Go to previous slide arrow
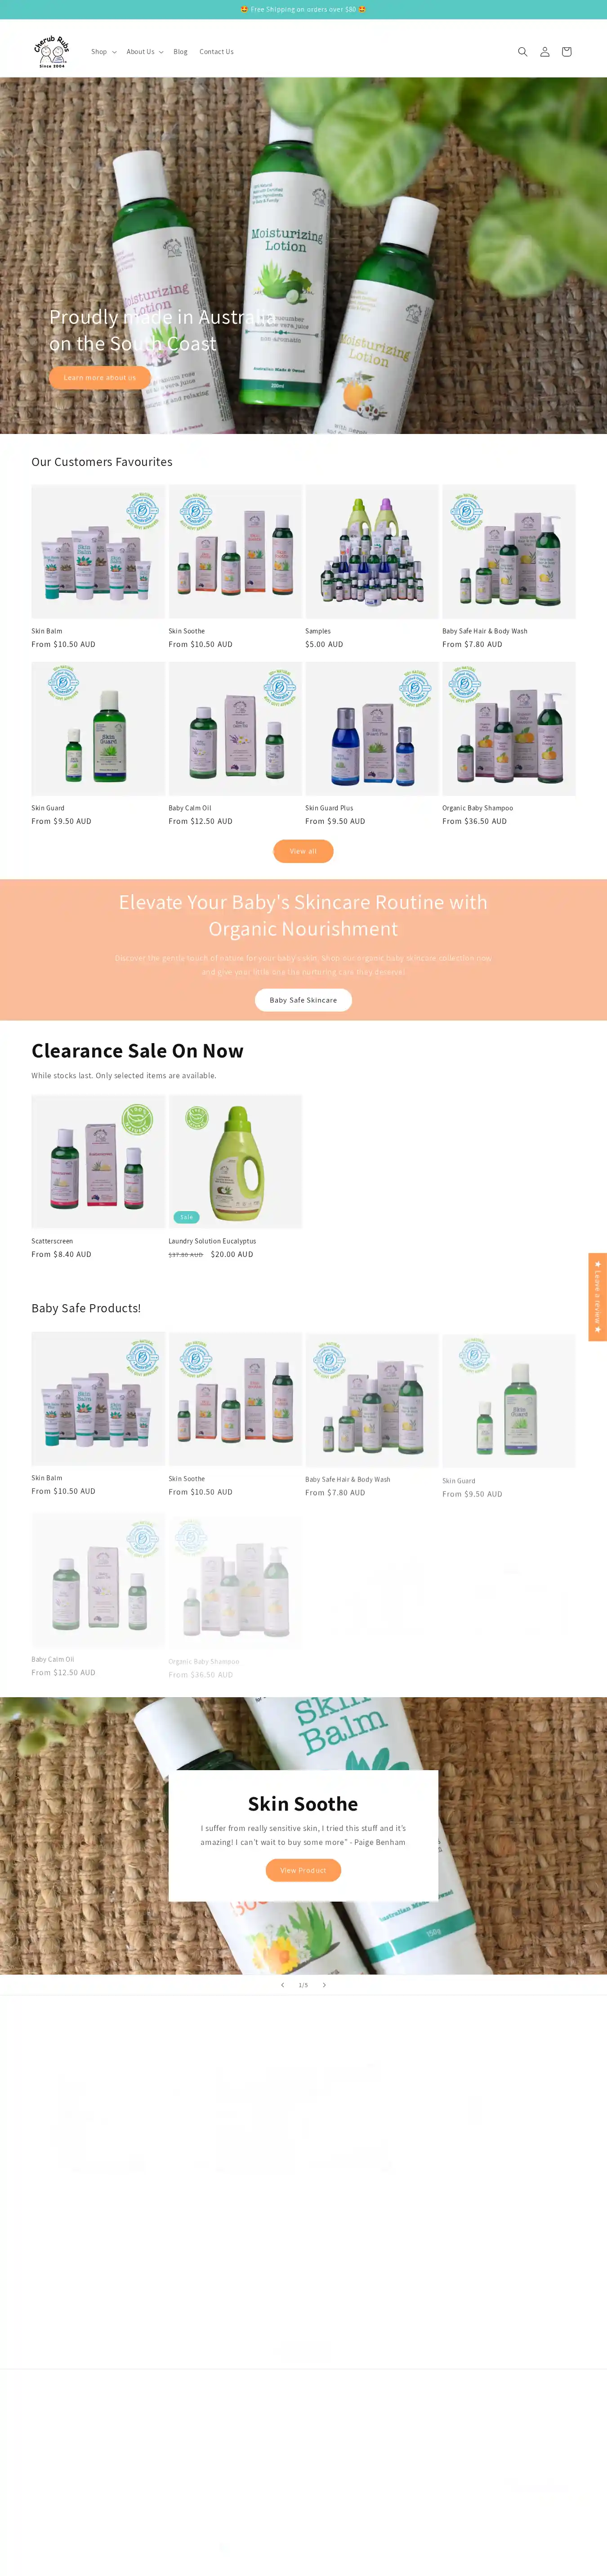607x2576 pixels. [282, 1985]
